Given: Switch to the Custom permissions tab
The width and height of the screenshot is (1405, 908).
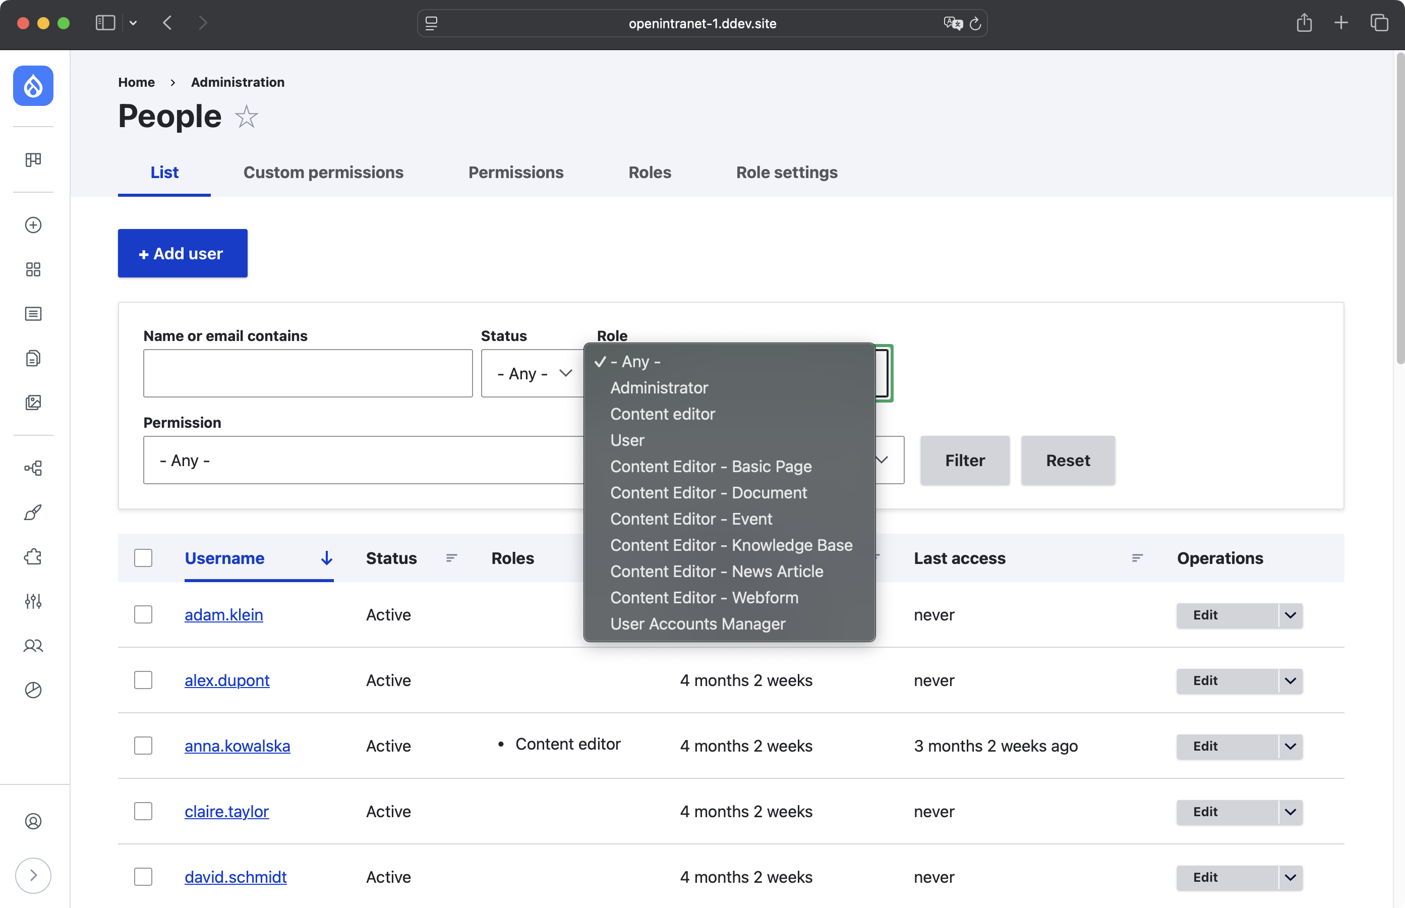Looking at the screenshot, I should [x=323, y=172].
